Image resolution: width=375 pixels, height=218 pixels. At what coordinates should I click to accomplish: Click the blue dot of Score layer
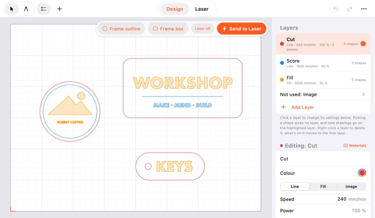(282, 63)
